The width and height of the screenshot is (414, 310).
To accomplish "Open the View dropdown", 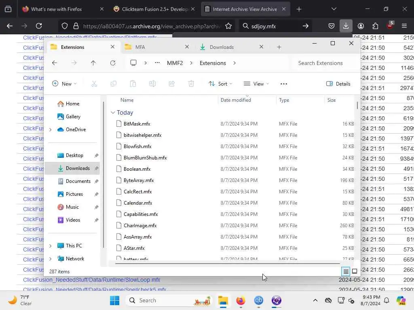I will tap(256, 84).
